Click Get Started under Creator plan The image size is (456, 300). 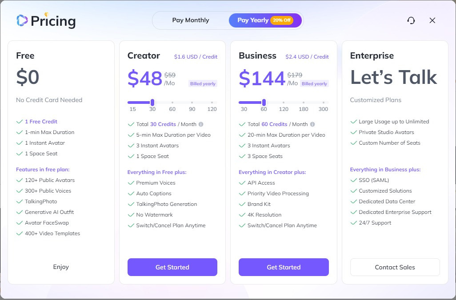click(x=172, y=267)
